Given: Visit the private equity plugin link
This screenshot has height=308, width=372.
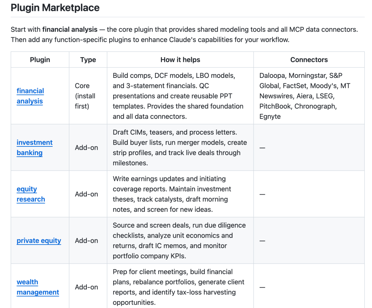Looking at the screenshot, I should [x=39, y=240].
